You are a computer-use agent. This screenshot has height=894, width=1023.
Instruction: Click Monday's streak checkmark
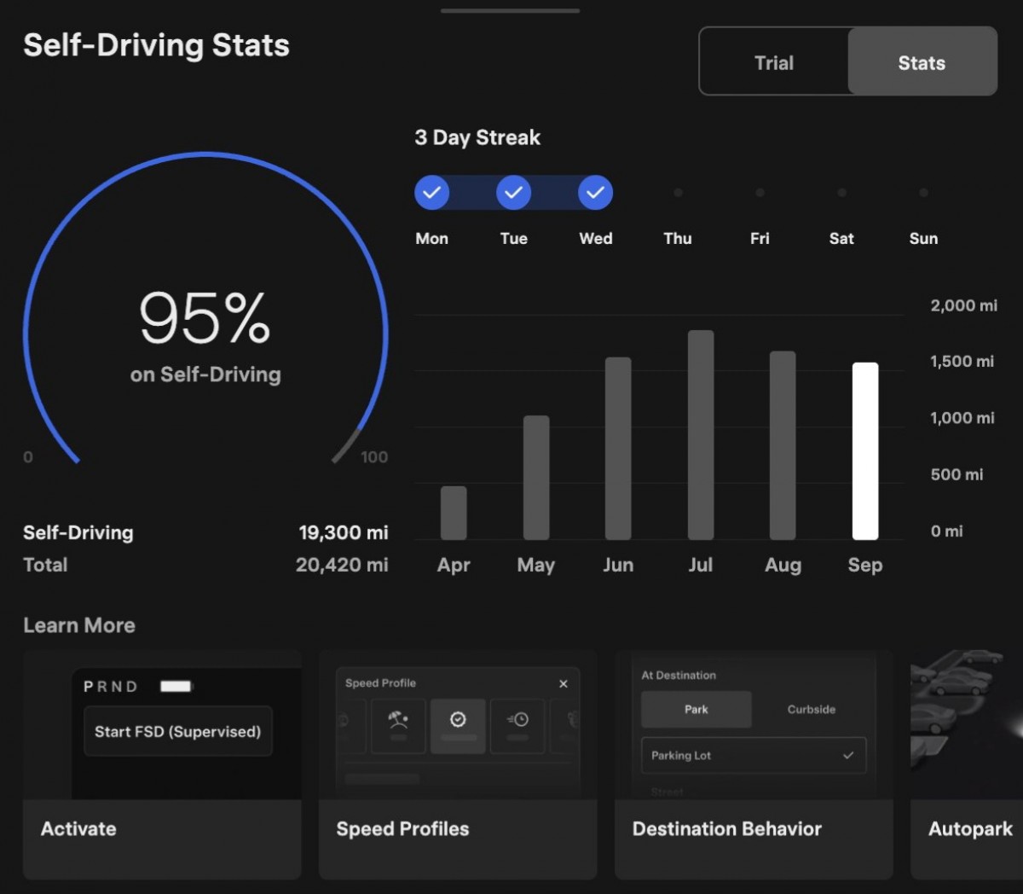click(x=431, y=192)
